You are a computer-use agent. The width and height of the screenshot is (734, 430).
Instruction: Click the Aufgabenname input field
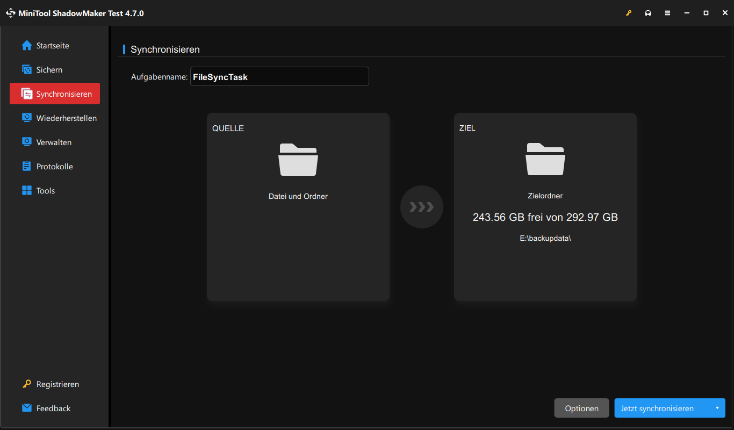coord(279,76)
